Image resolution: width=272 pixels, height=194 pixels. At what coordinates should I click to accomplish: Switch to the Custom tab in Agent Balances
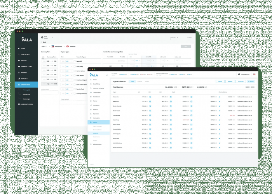147,81
